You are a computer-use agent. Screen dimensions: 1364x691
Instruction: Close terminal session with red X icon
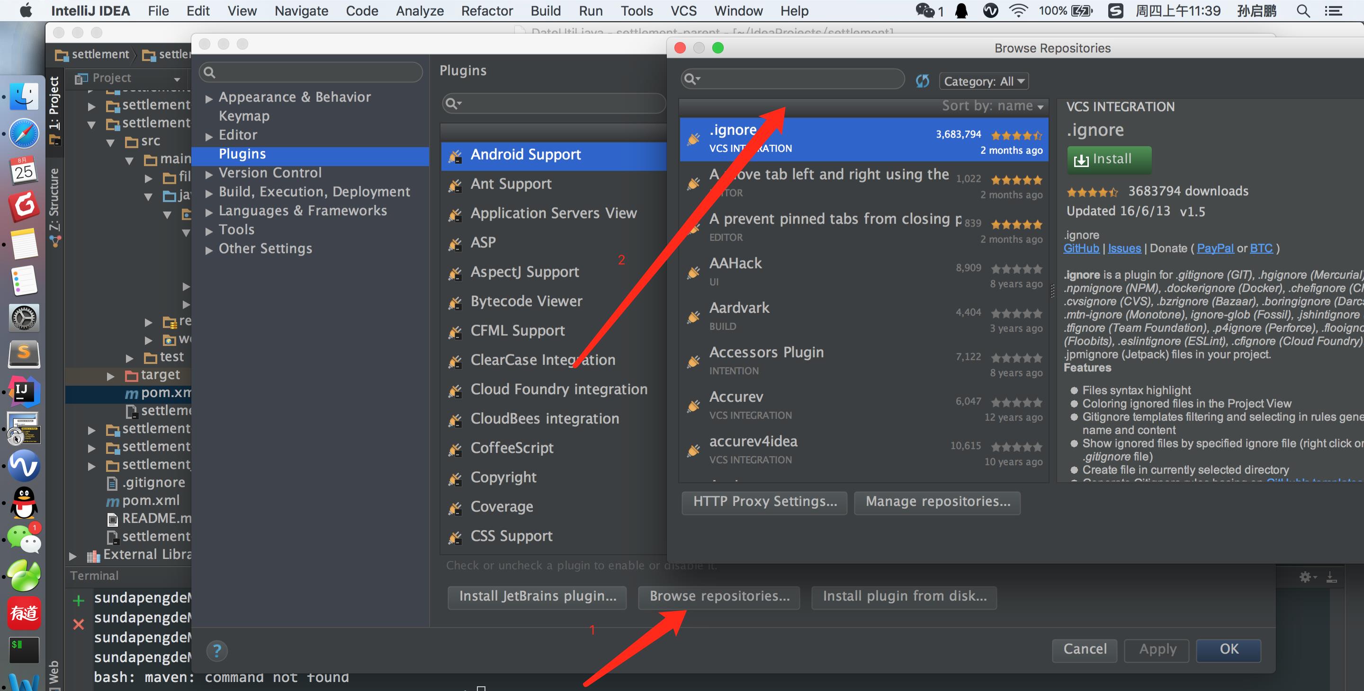click(x=78, y=624)
